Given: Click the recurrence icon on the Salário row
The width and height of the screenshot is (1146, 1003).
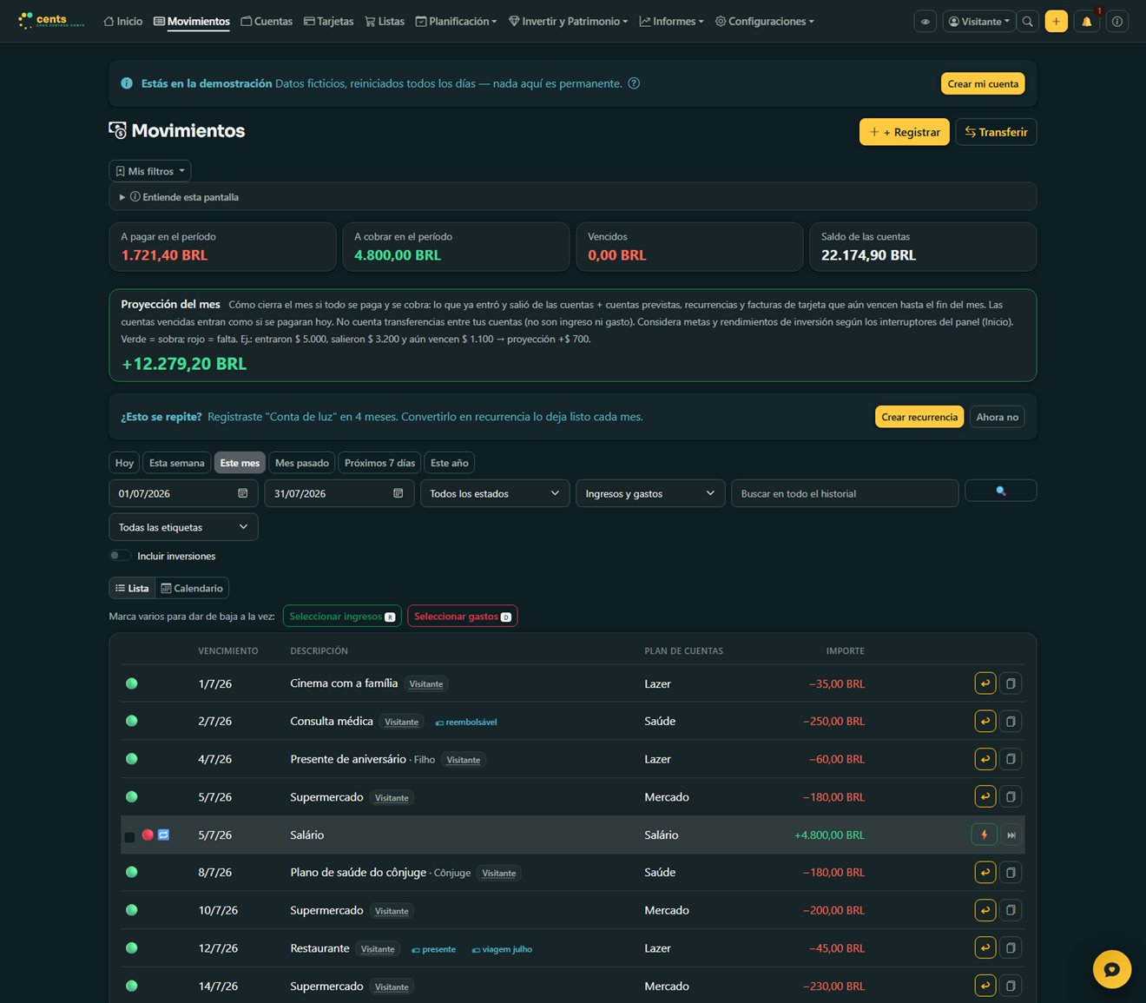Looking at the screenshot, I should point(163,835).
